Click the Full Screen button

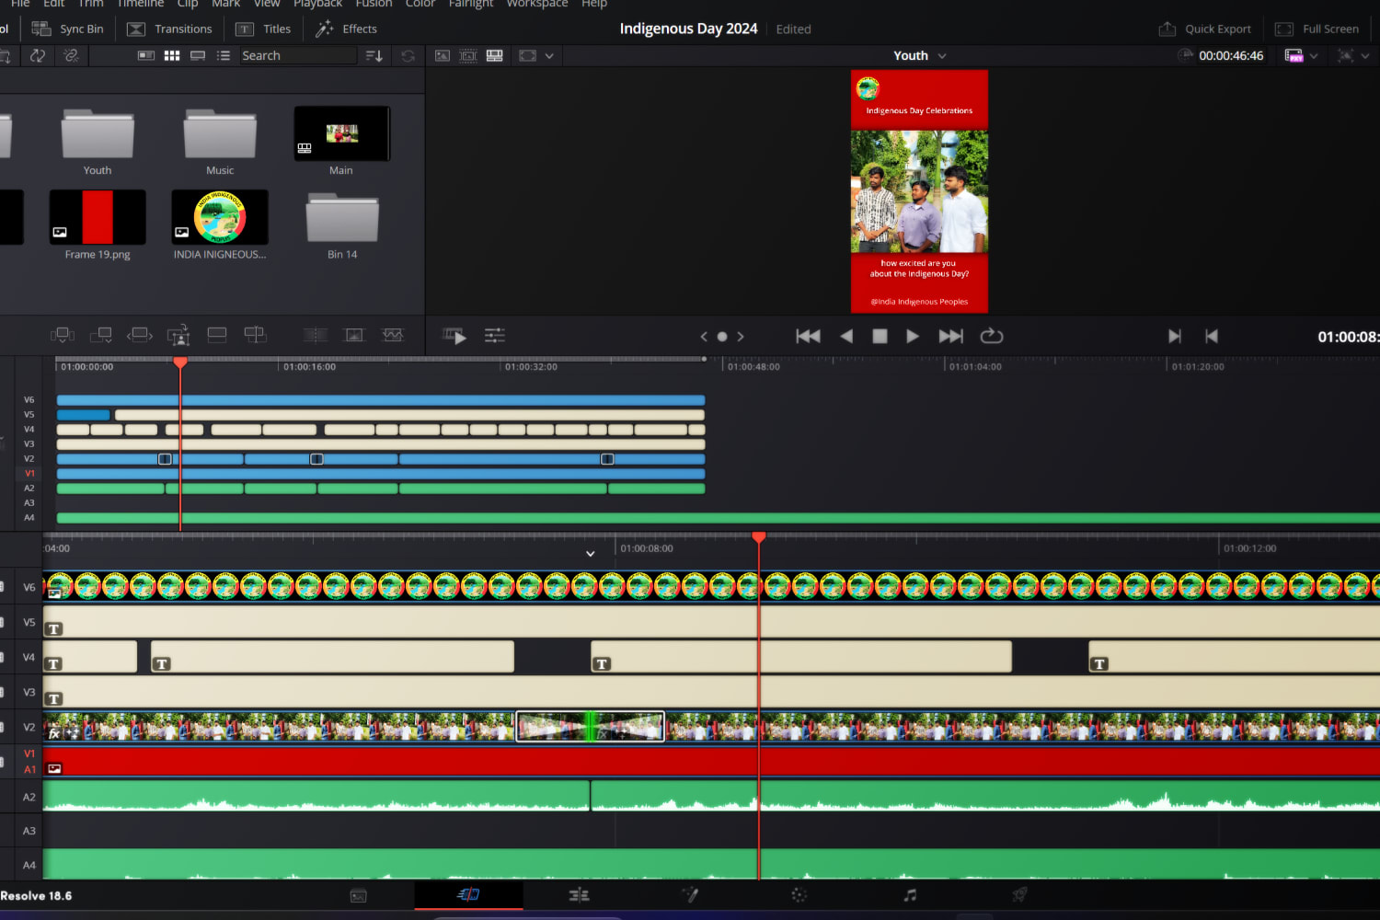pos(1317,29)
